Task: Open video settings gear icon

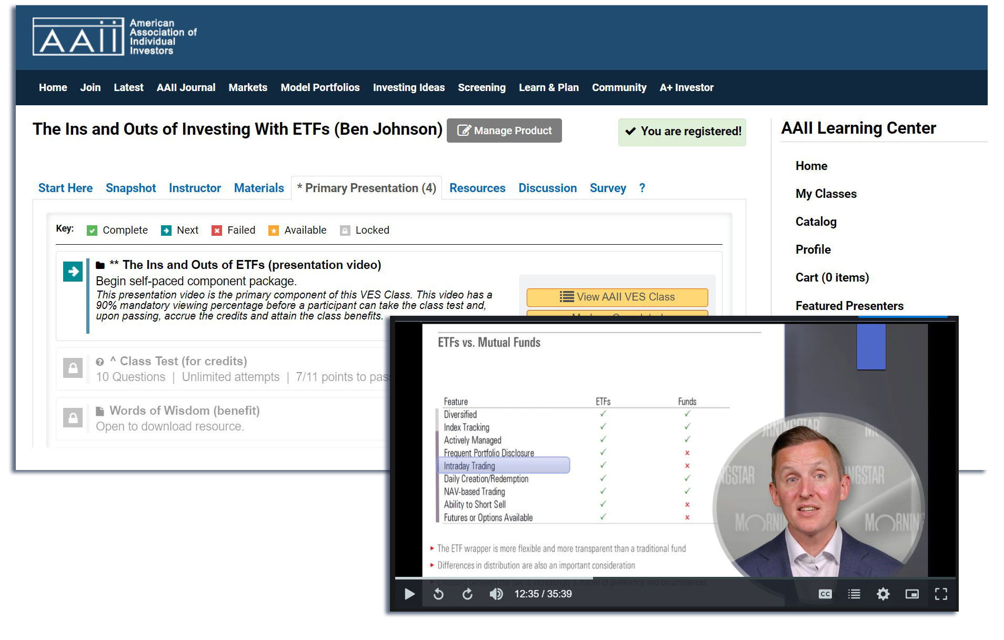Action: (883, 594)
